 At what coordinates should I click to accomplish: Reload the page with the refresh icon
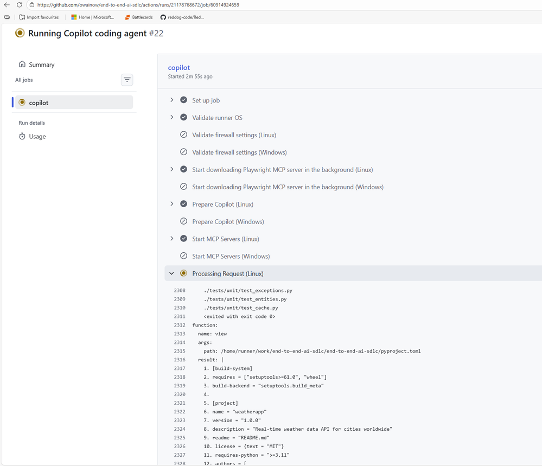19,5
